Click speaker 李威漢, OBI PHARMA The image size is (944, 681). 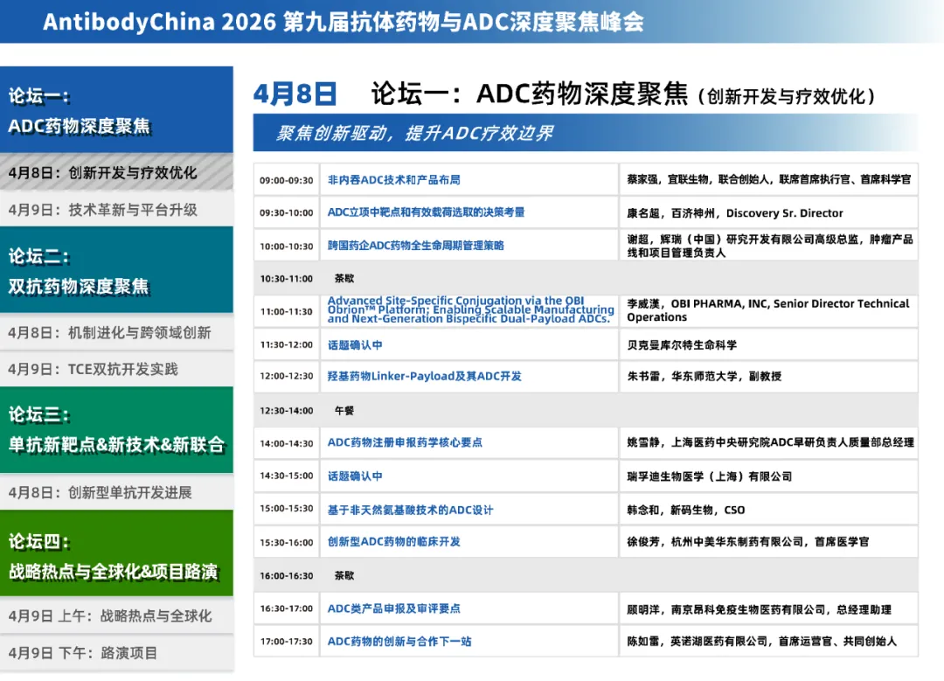768,310
